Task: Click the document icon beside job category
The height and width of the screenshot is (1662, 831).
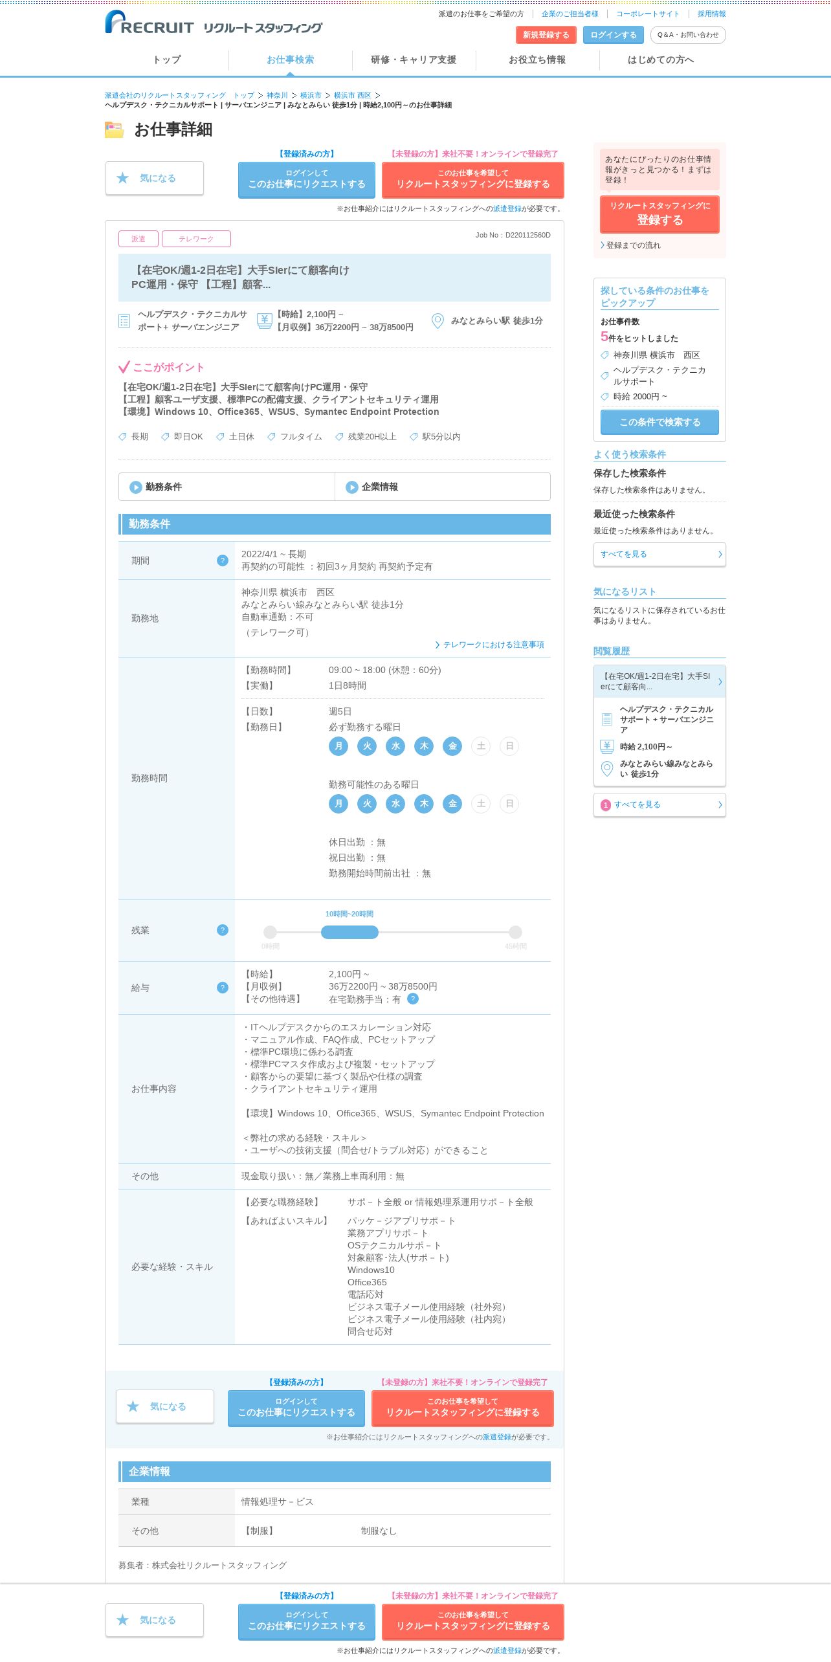Action: click(x=124, y=321)
